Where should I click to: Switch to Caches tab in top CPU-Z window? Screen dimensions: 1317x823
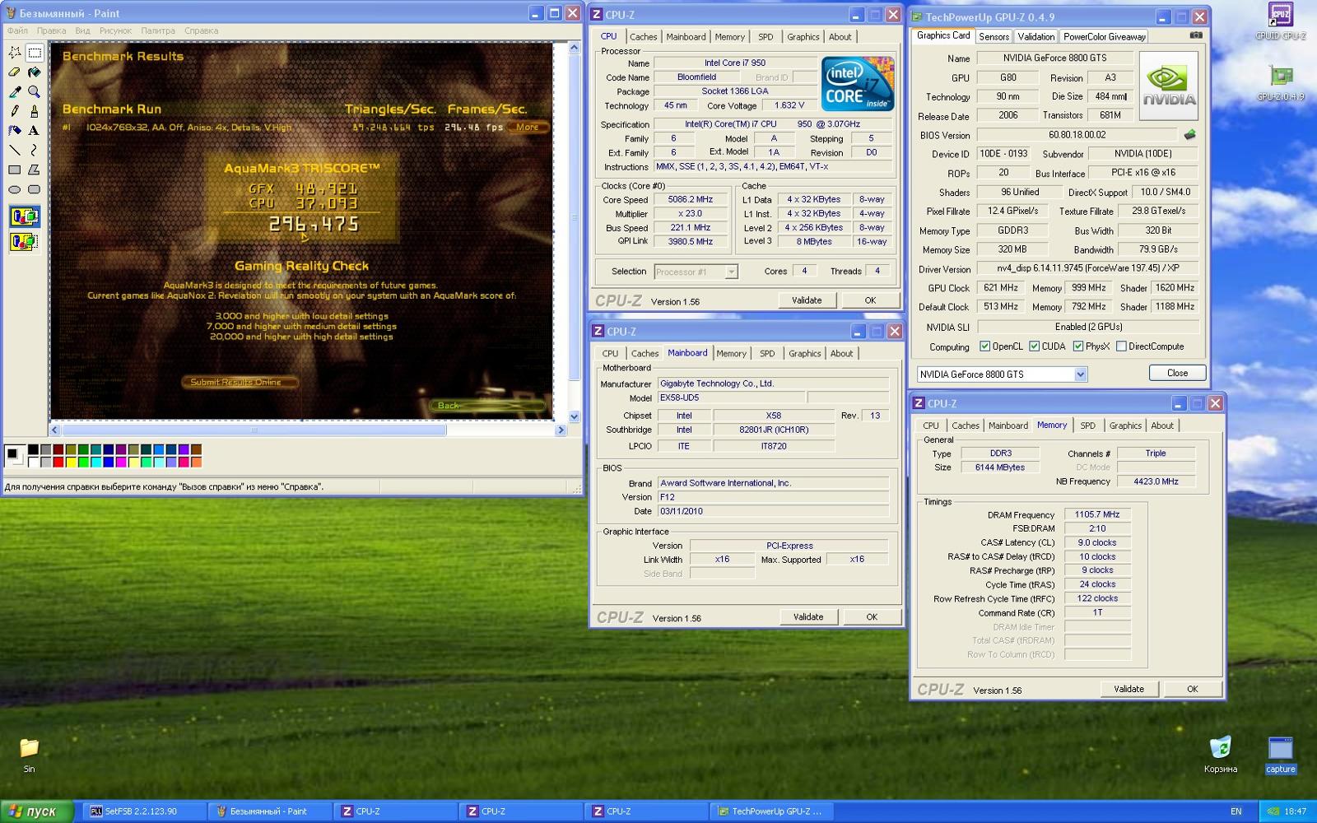[643, 36]
